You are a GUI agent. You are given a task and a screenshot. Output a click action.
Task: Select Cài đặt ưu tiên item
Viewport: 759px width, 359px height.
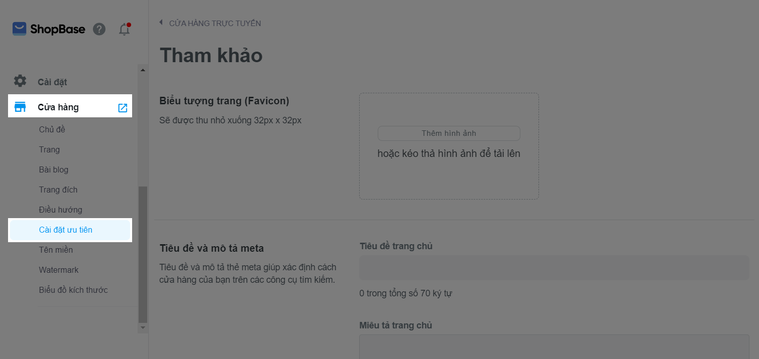70,230
